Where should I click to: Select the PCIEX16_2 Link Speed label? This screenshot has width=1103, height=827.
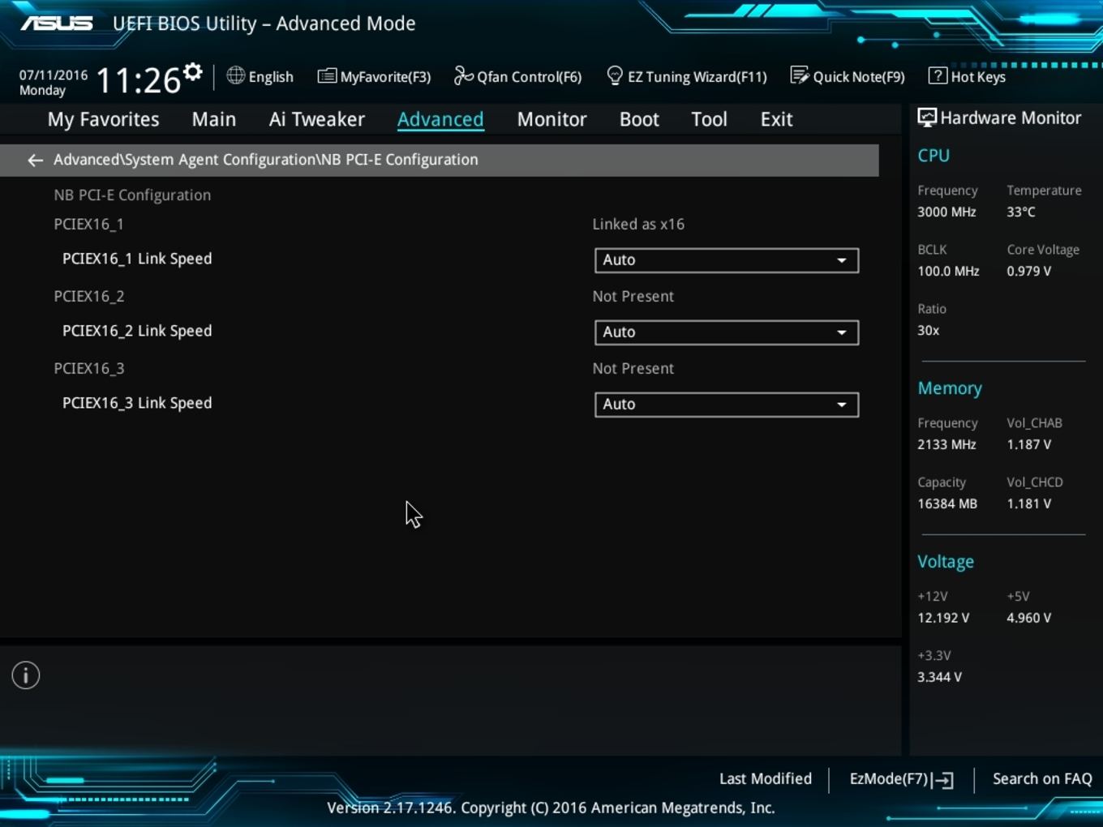click(x=137, y=331)
